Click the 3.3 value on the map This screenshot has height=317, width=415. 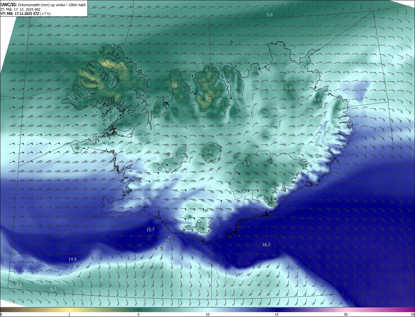coord(208,99)
